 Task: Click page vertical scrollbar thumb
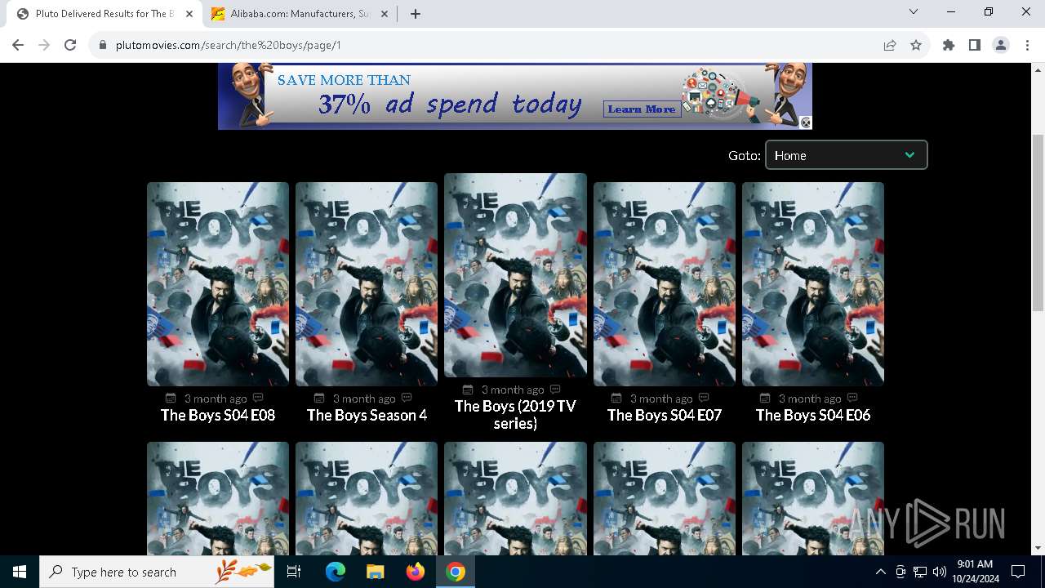1038,222
